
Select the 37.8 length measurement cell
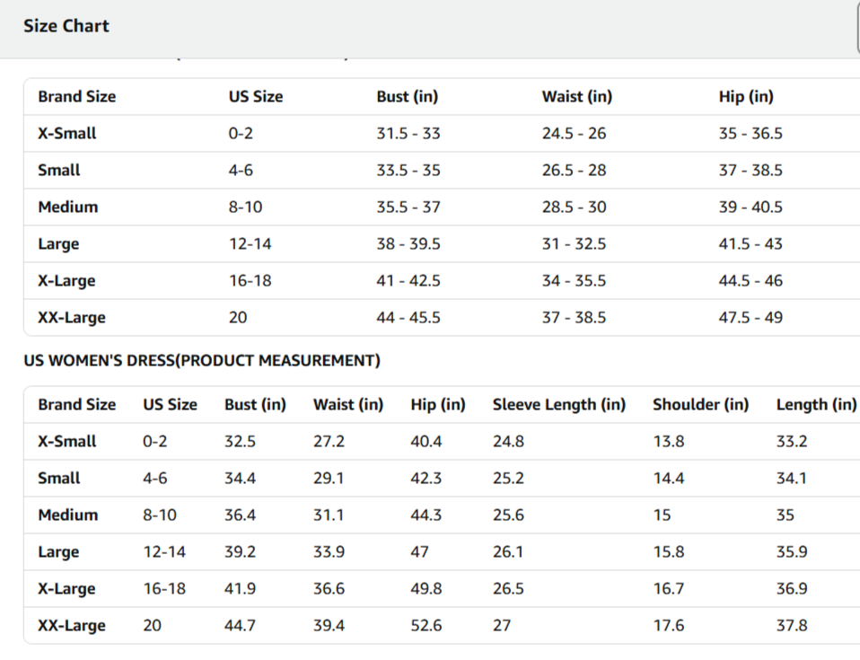pos(792,626)
